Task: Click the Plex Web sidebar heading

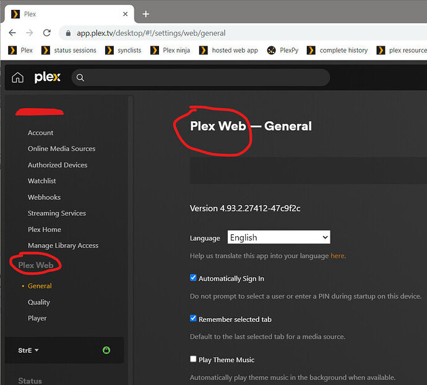Action: point(36,265)
